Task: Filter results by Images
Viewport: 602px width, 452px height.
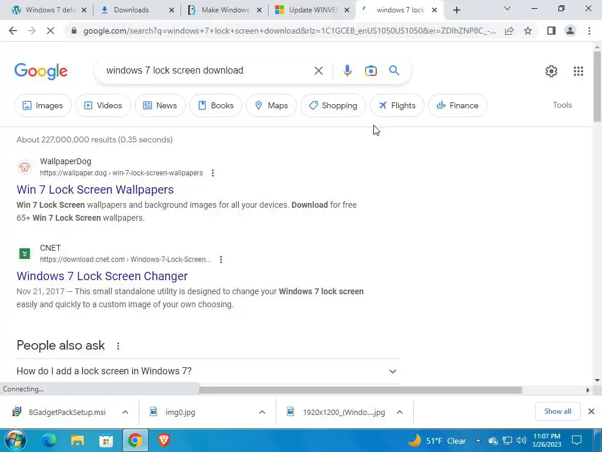Action: click(x=42, y=105)
